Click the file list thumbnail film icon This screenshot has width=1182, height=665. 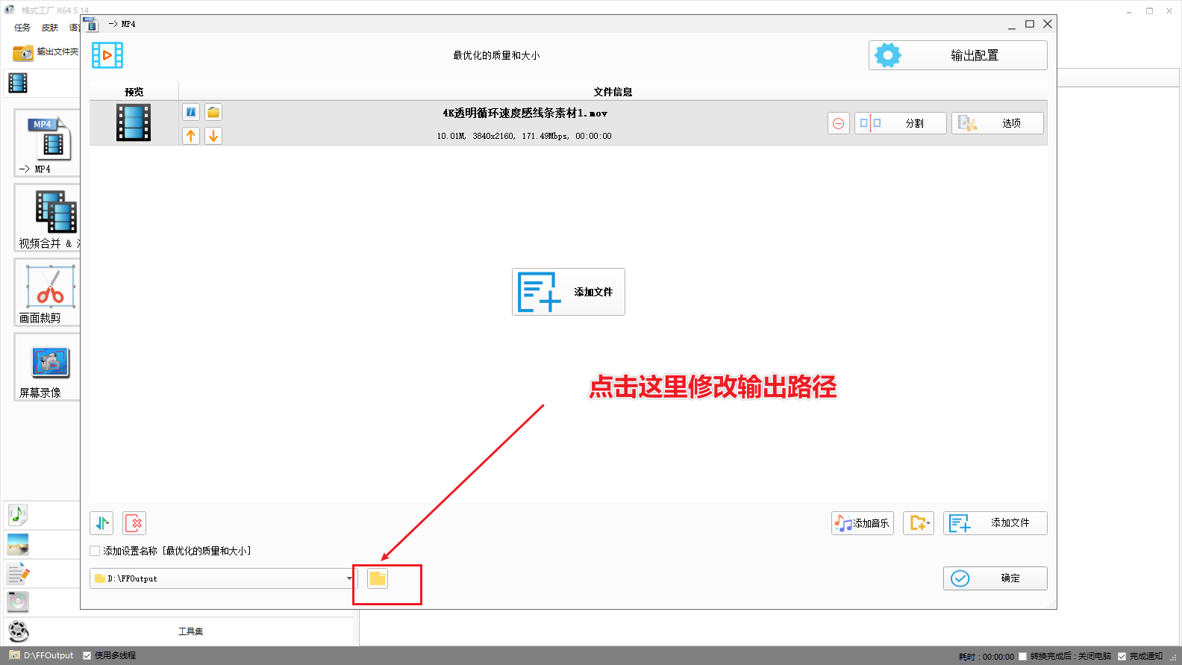[x=134, y=122]
